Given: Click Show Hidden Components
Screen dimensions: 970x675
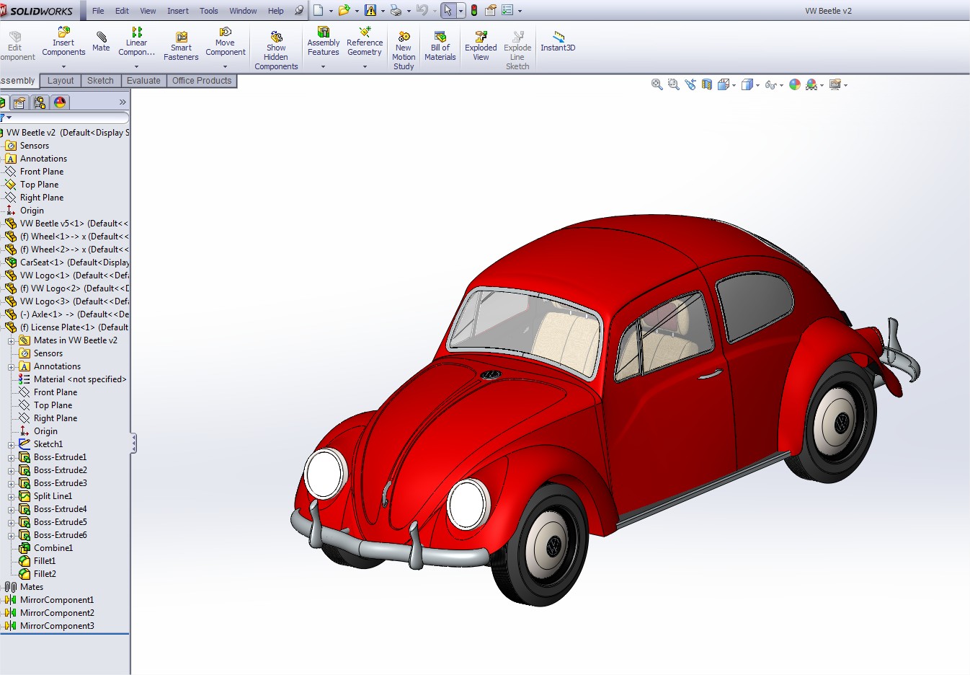Looking at the screenshot, I should (x=276, y=50).
